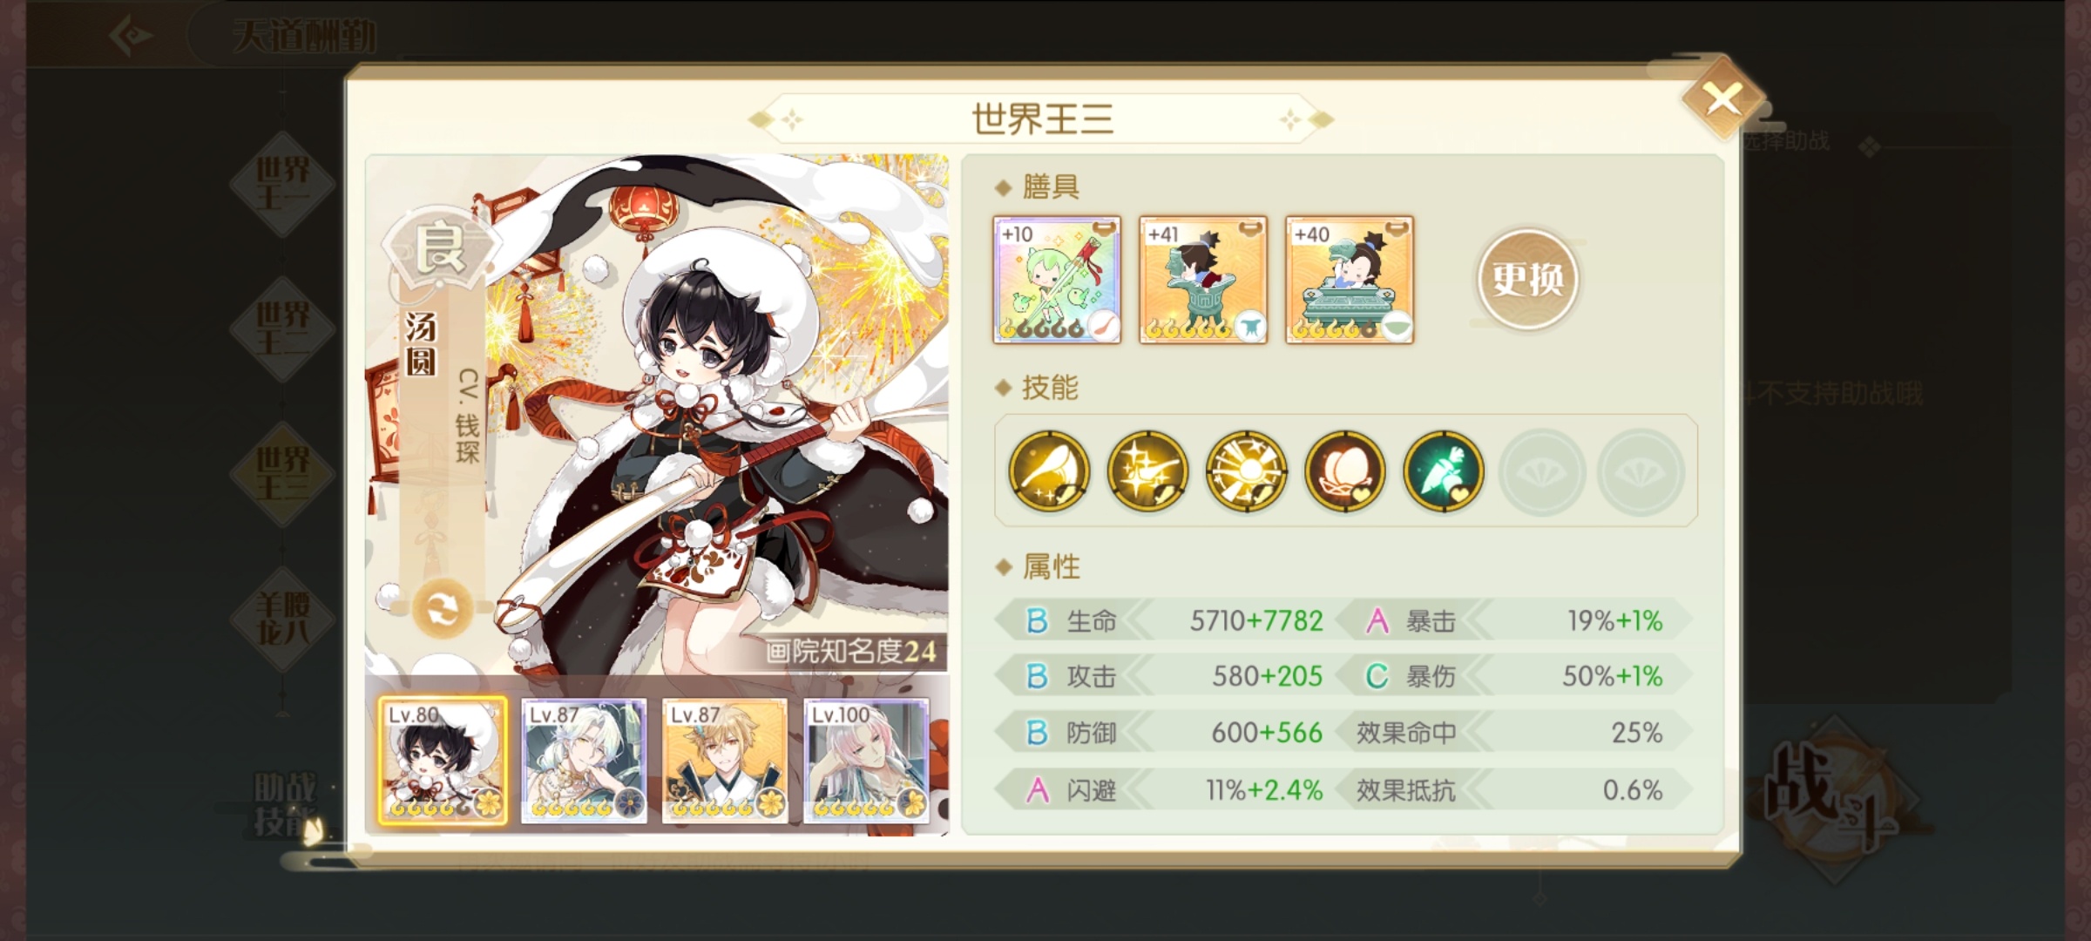Viewport: 2091px width, 941px height.
Task: Tap the last locked eye skill slot
Action: (1640, 470)
